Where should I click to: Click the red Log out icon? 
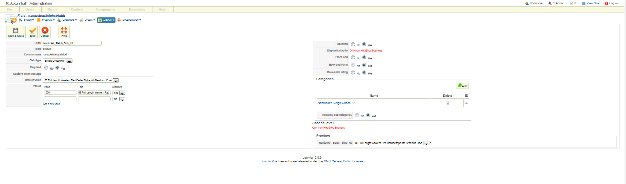pos(606,3)
